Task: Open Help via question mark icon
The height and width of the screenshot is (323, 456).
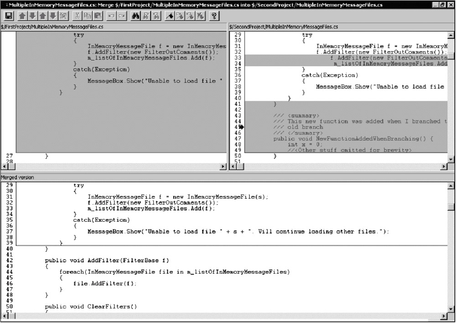Action: tap(213, 16)
